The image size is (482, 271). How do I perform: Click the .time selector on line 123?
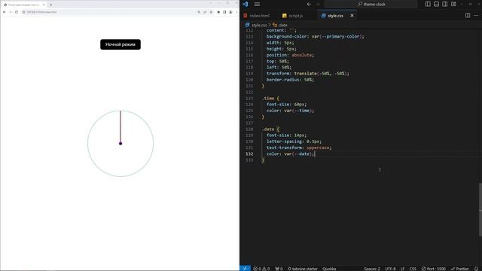click(x=268, y=99)
